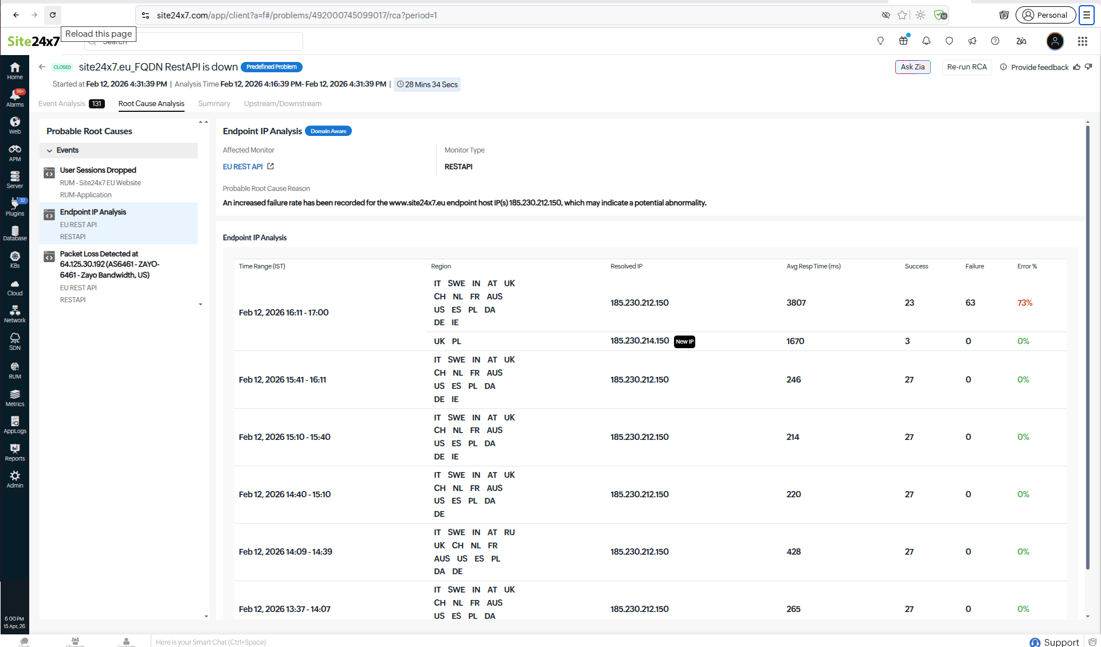Click the gift icon in the header

(903, 41)
